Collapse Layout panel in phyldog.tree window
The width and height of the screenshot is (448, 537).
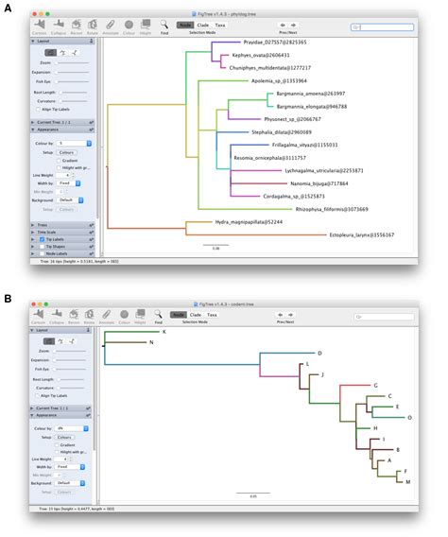pyautogui.click(x=33, y=41)
